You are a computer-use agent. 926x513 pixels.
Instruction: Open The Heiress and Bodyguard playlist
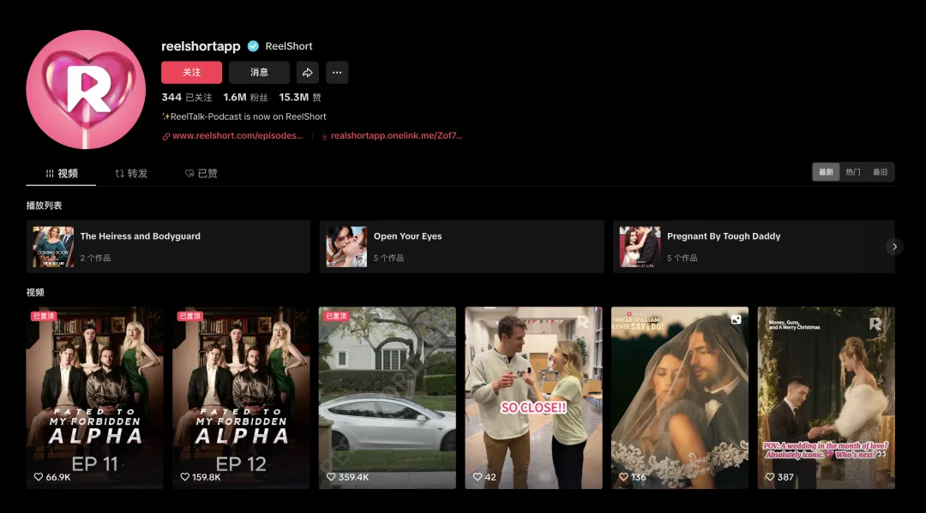click(x=168, y=247)
